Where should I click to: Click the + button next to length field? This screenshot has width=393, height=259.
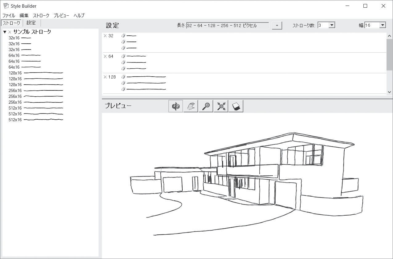[277, 25]
